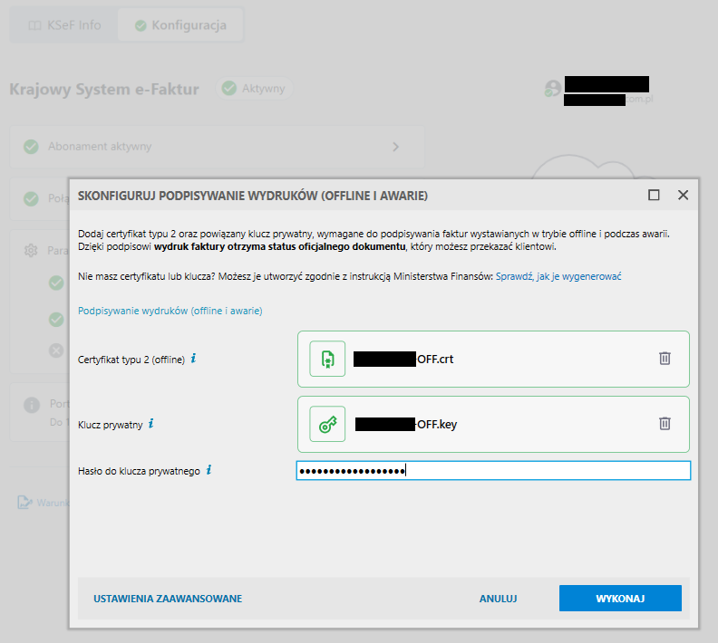Image resolution: width=718 pixels, height=643 pixels.
Task: Click the green certificate file icon
Action: click(327, 359)
